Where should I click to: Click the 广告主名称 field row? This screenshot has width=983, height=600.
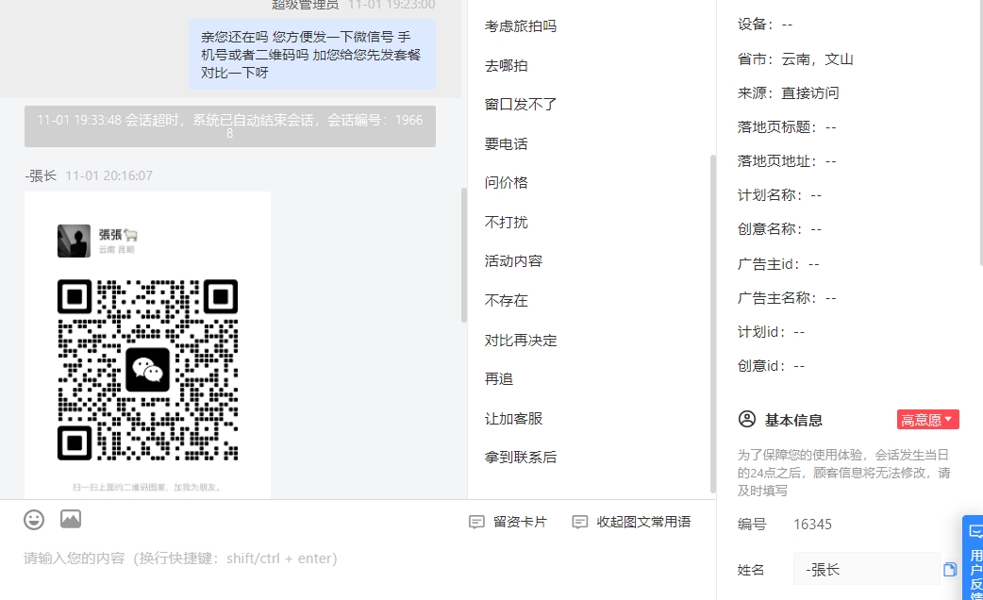click(787, 298)
